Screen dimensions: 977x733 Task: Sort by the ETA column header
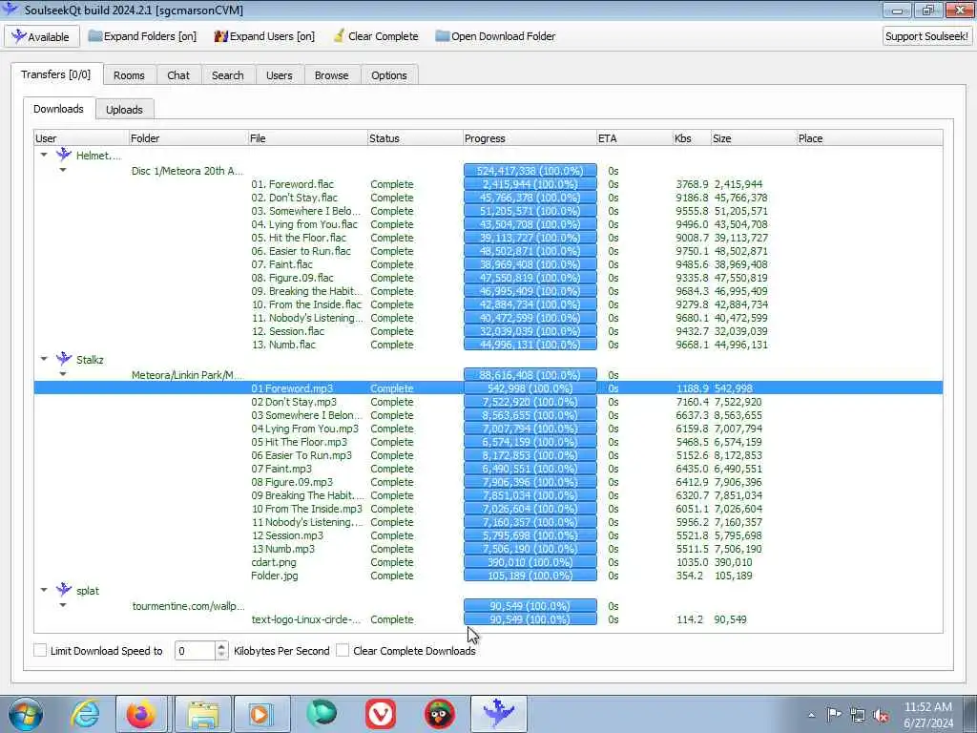pos(634,138)
